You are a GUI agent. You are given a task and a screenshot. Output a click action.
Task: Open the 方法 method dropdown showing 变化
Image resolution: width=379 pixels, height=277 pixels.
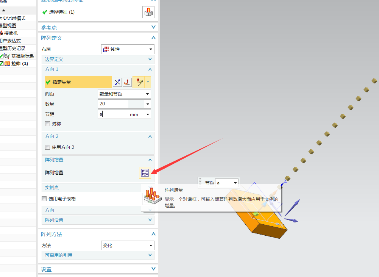[128, 246]
